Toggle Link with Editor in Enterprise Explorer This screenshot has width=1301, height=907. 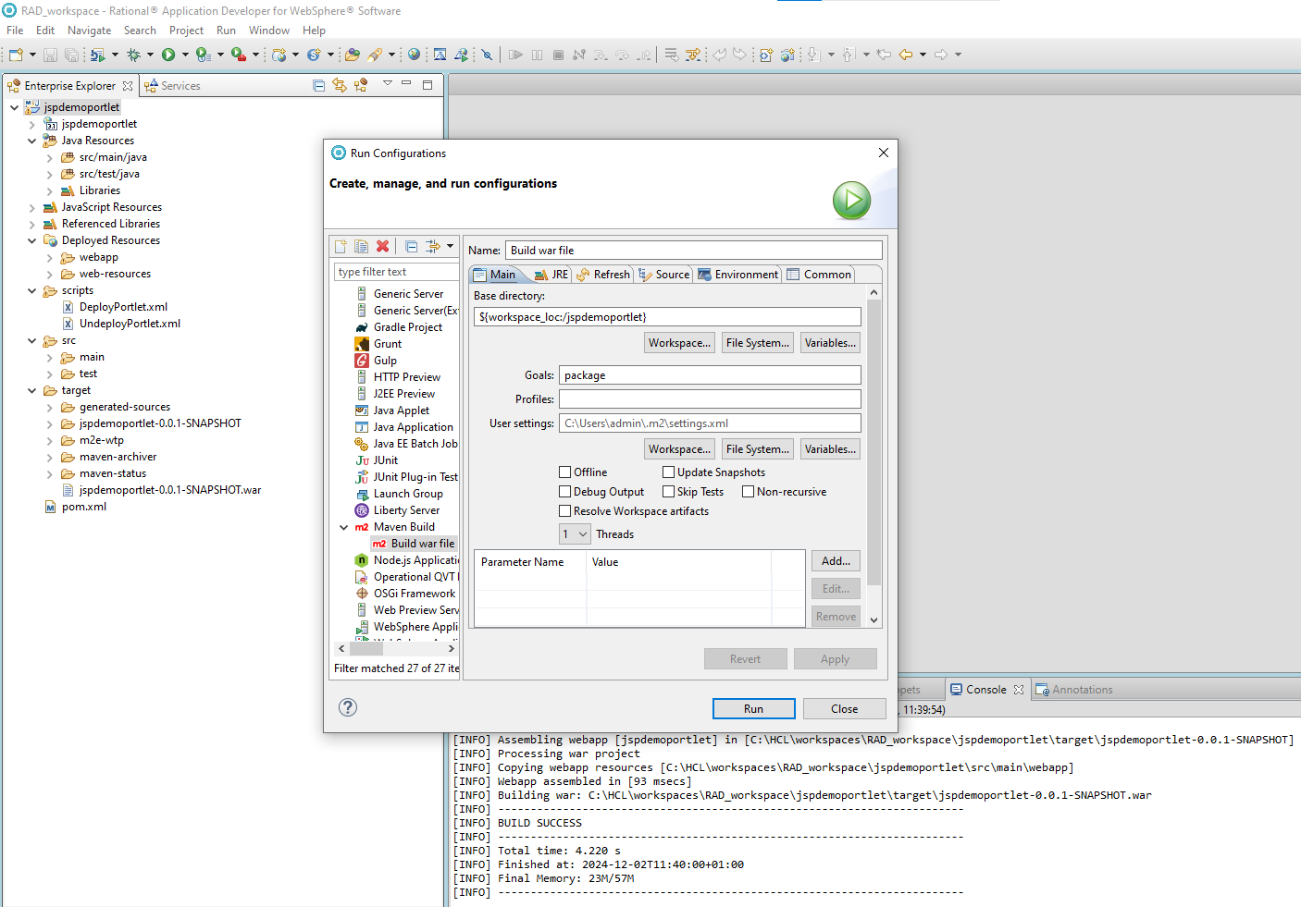[340, 85]
